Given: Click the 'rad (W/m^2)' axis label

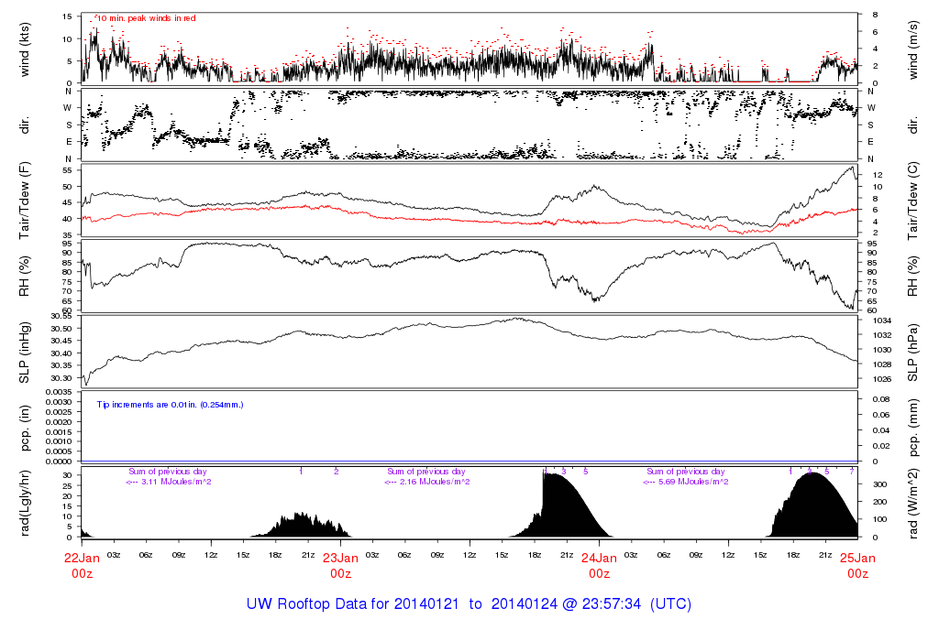Looking at the screenshot, I should pos(913,502).
